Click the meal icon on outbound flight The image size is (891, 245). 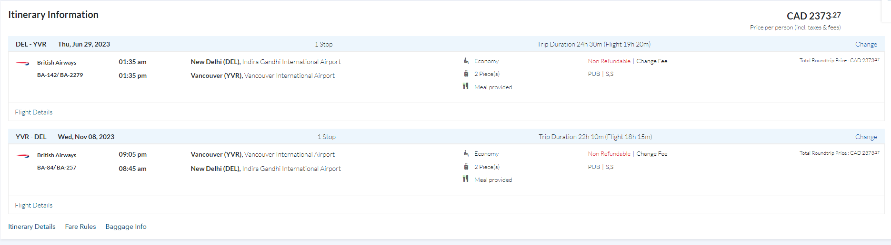(x=465, y=86)
